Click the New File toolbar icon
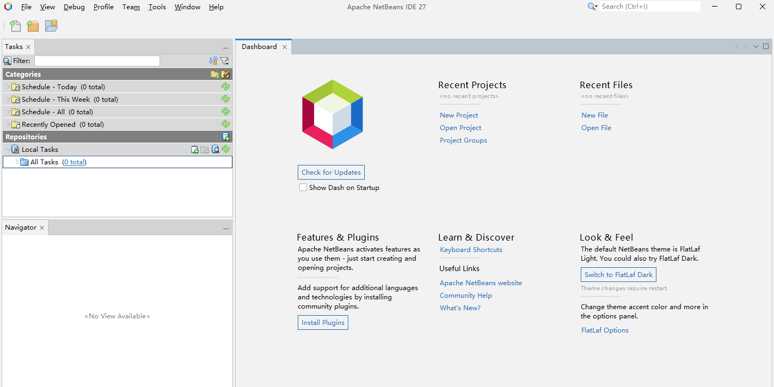Viewport: 774px width, 387px height. coord(15,26)
